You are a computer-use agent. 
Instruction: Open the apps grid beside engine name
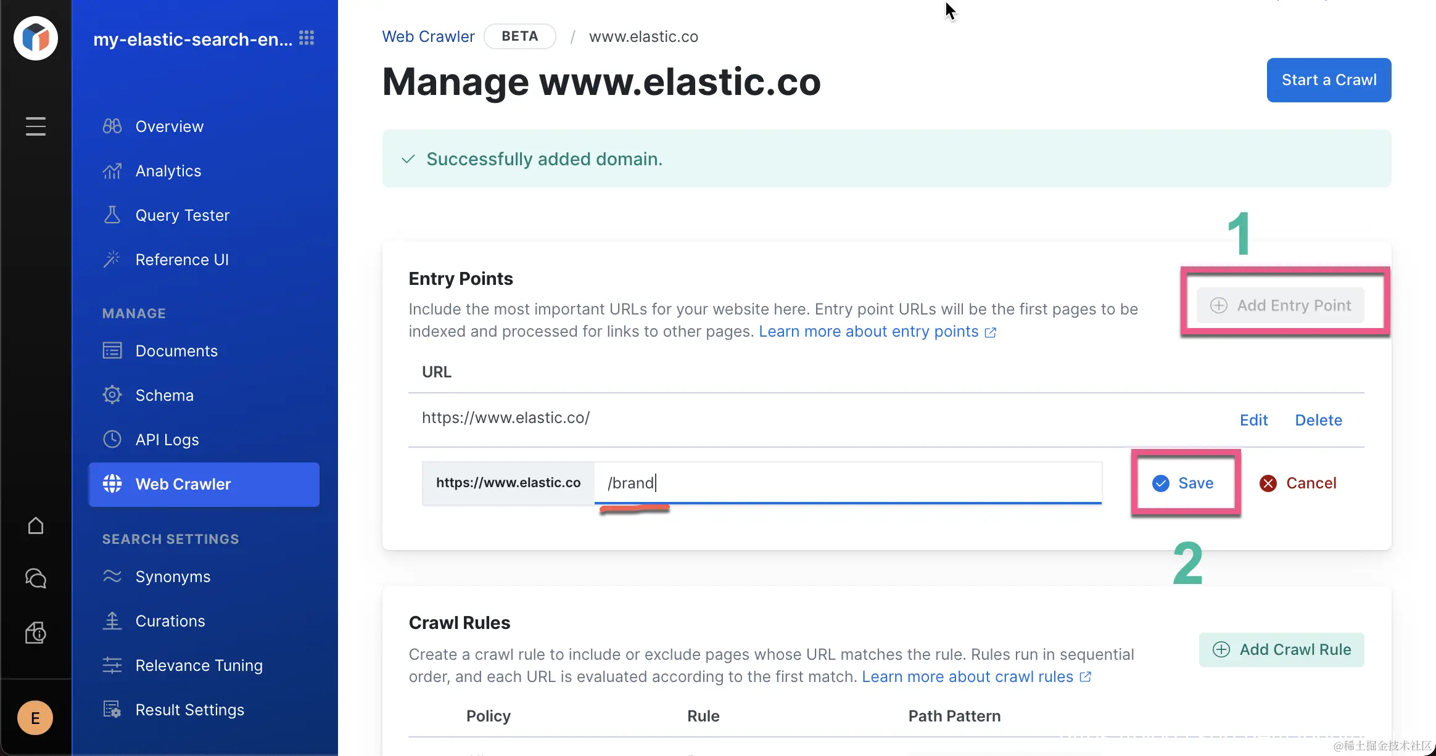[x=307, y=38]
